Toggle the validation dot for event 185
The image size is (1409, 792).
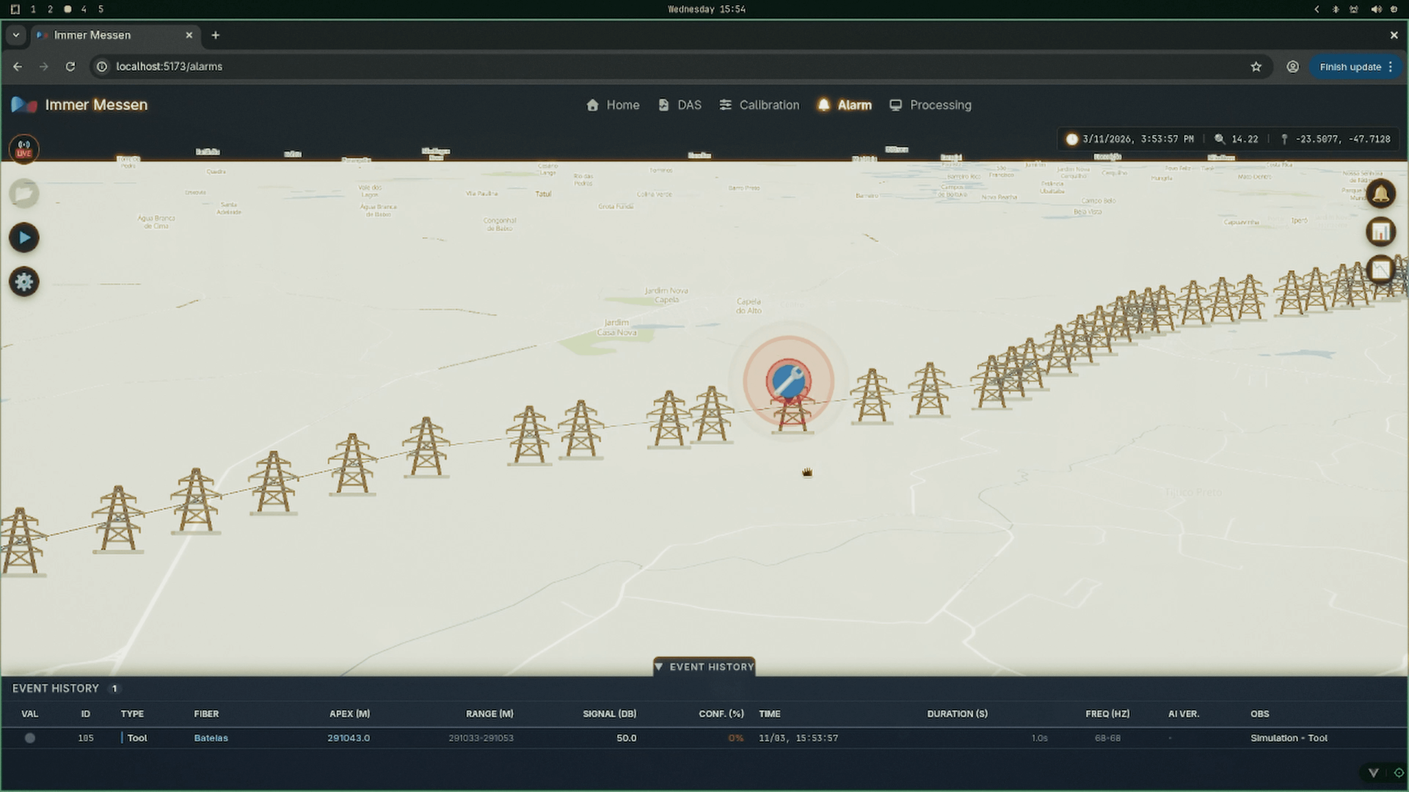[x=30, y=738]
